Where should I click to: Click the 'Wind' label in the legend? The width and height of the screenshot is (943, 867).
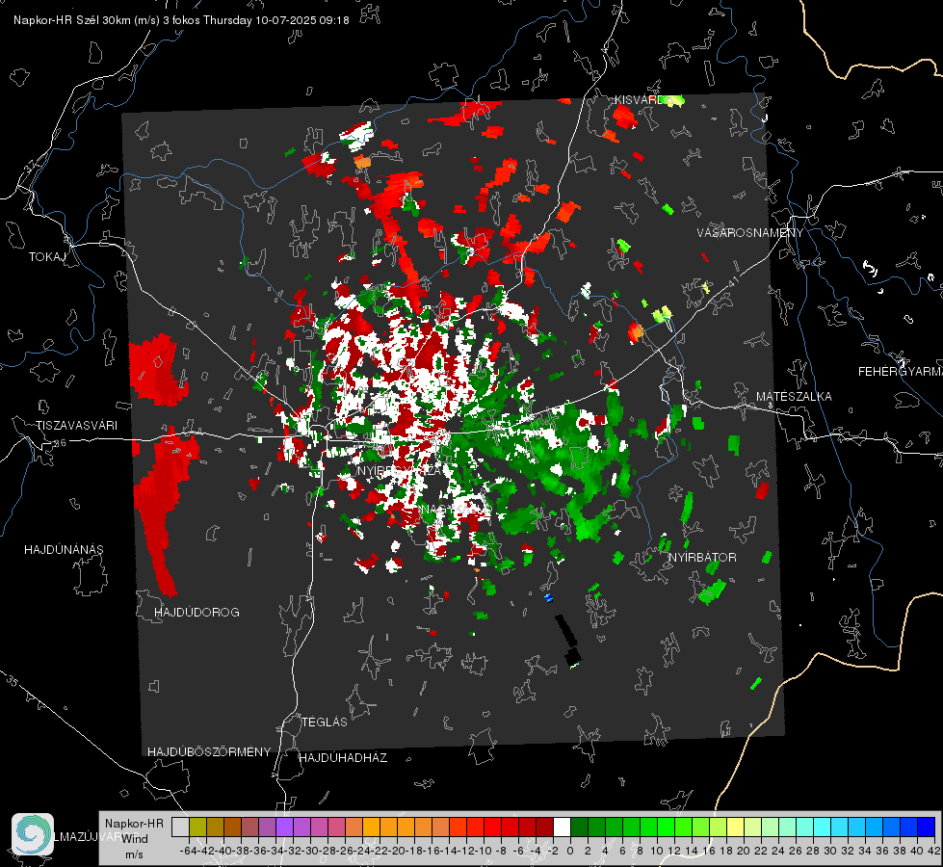pyautogui.click(x=135, y=839)
